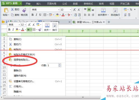
Task: Click the ribbon fill color bucket
Action: 58,15
